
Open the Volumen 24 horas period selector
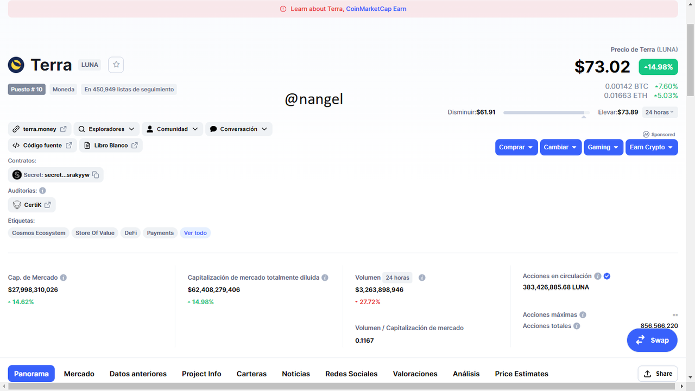click(397, 278)
